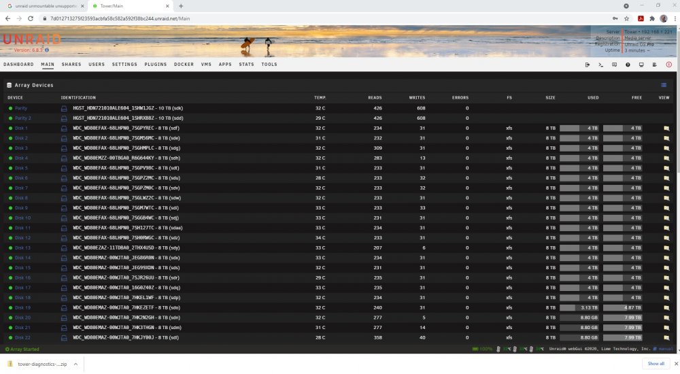Browse Disk 9 contents via folder icon
The image size is (680, 374).
click(x=666, y=208)
